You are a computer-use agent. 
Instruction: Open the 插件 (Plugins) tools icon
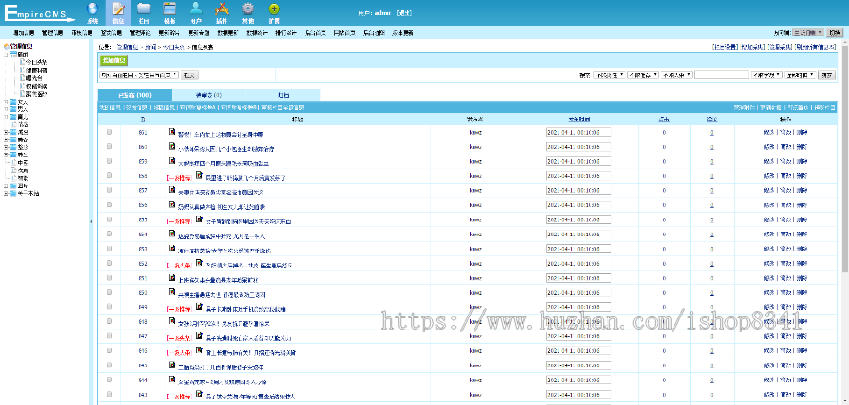221,12
